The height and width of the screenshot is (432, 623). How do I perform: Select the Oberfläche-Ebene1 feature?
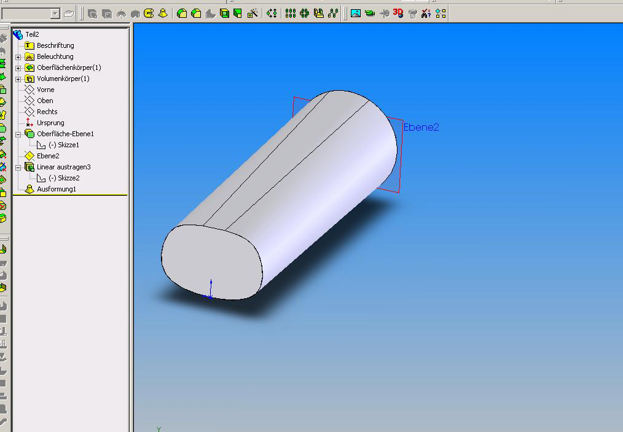(65, 134)
